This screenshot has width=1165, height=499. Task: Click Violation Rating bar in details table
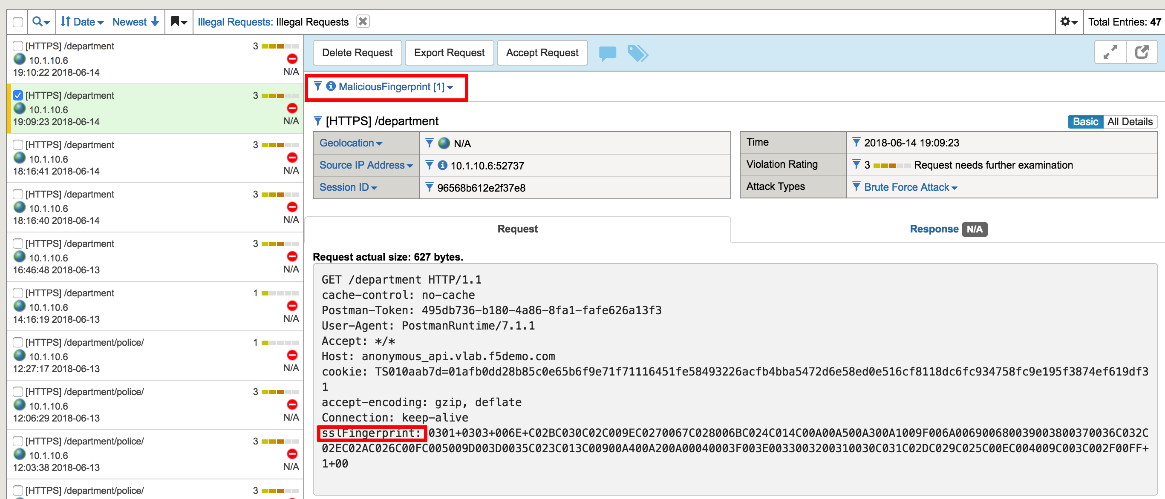[891, 165]
